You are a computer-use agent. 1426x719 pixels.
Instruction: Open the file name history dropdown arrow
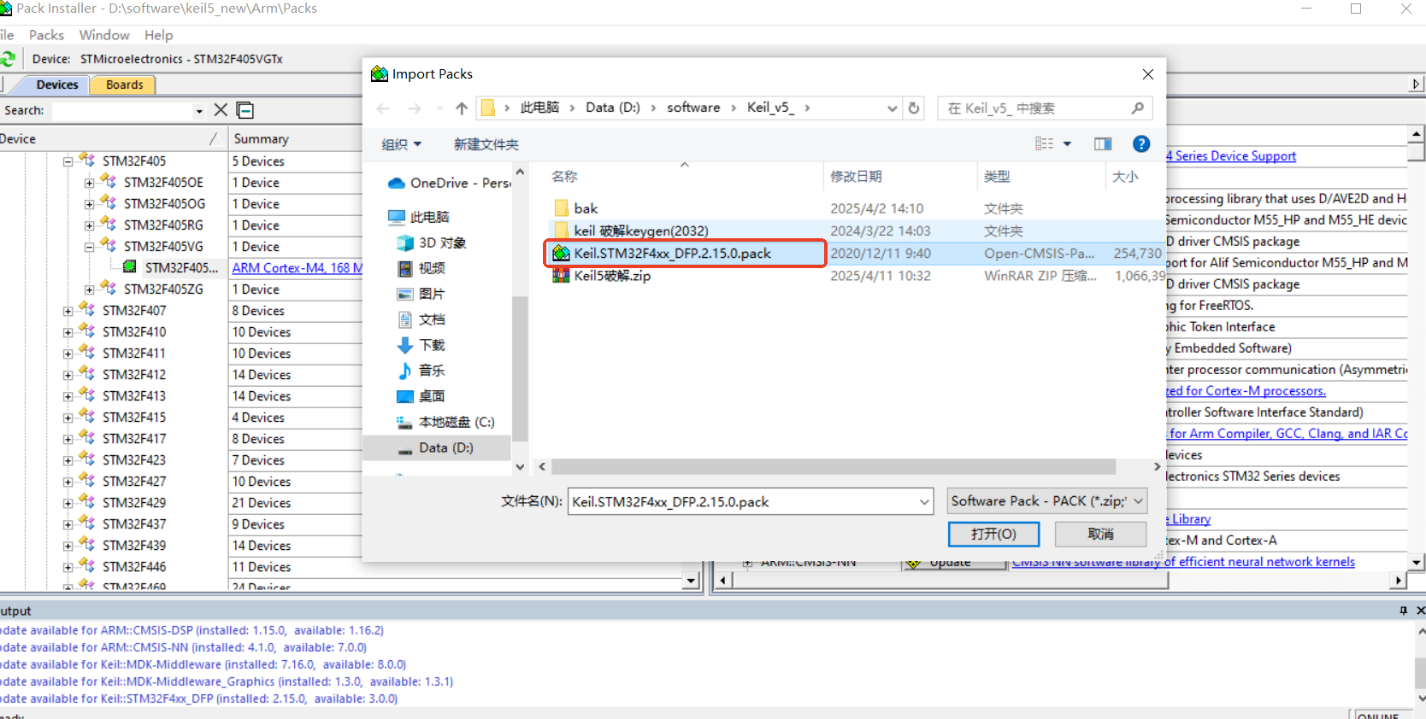pos(924,502)
